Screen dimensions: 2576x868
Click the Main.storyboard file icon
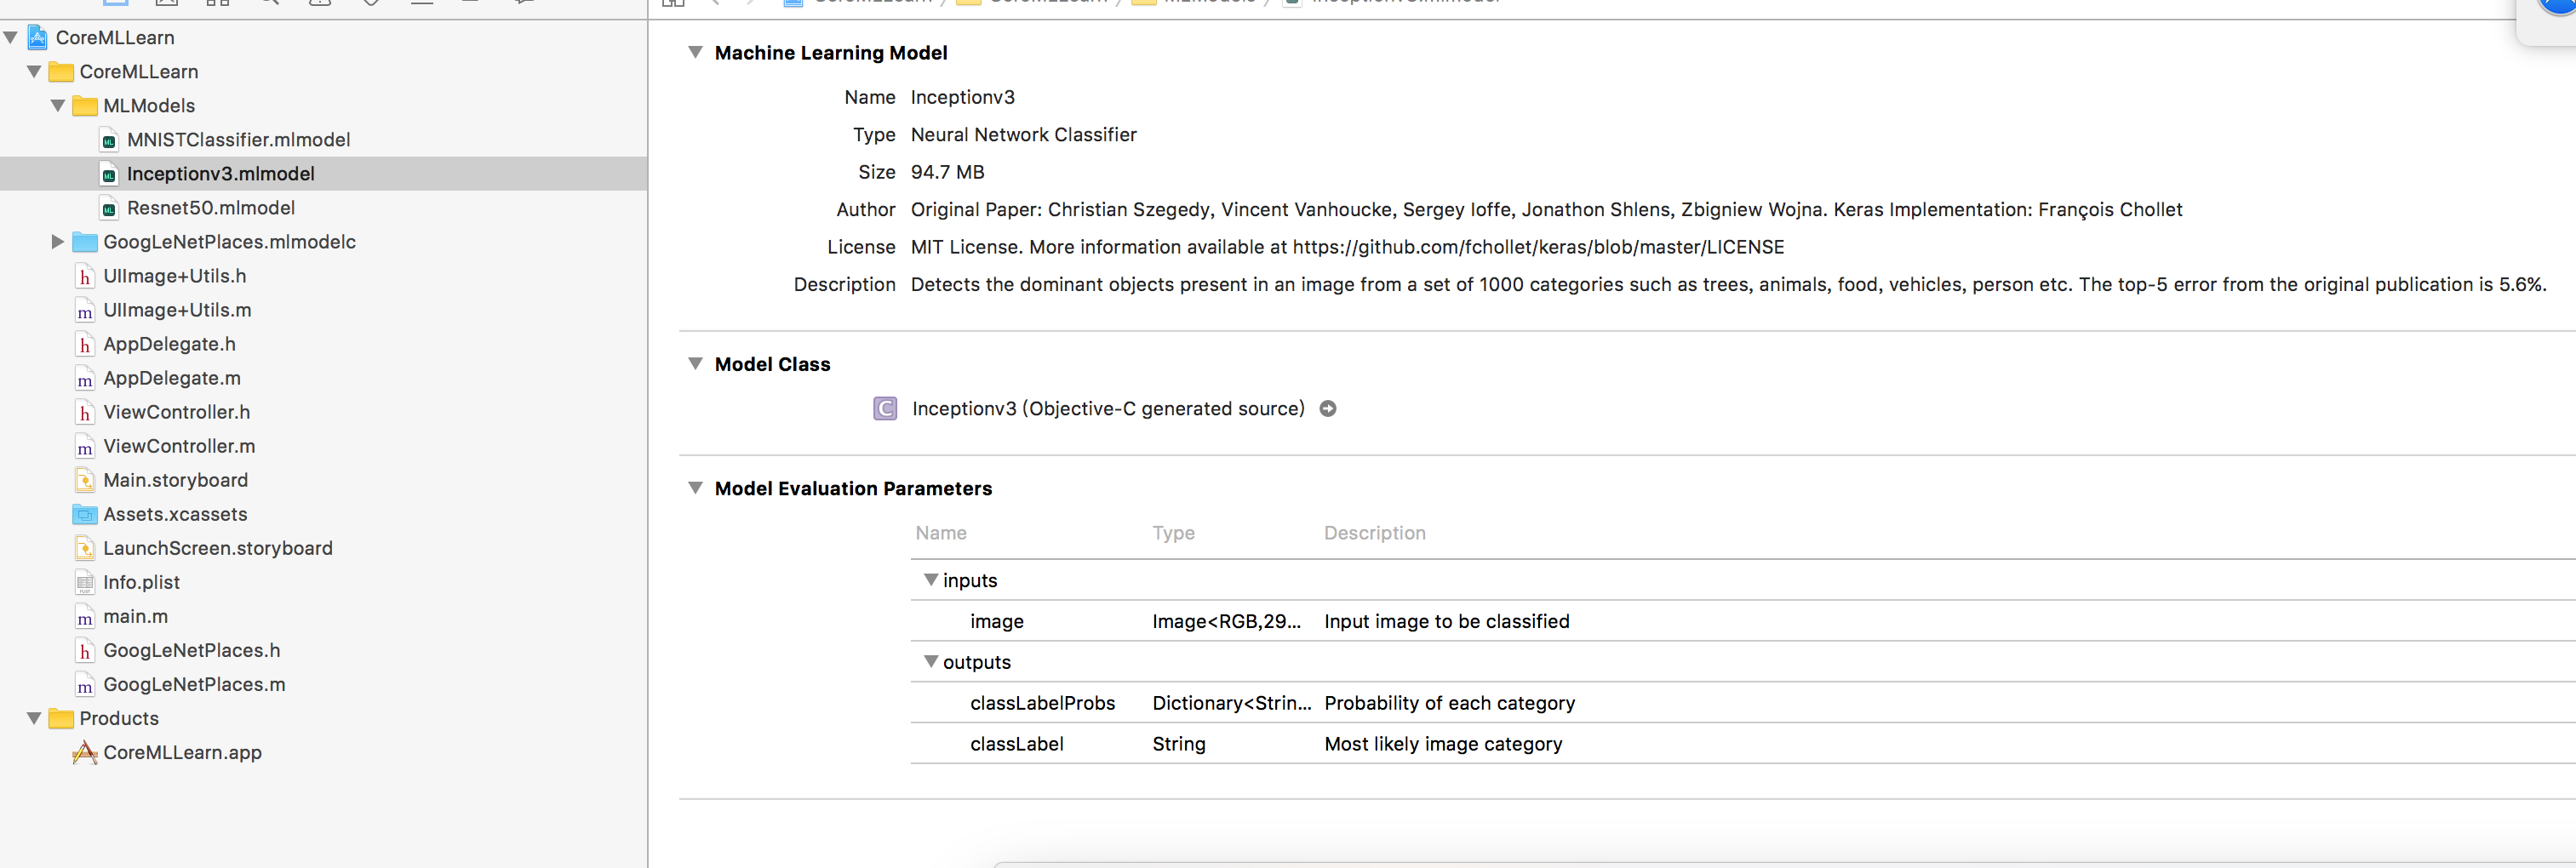click(85, 481)
